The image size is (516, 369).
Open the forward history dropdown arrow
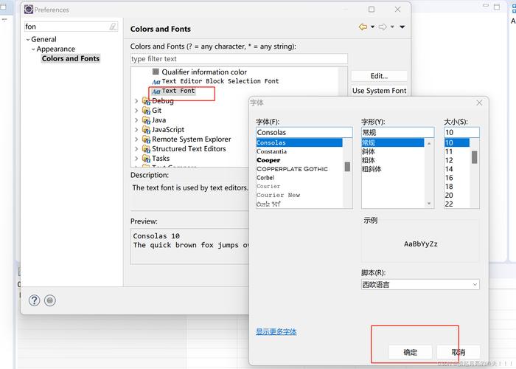[392, 27]
